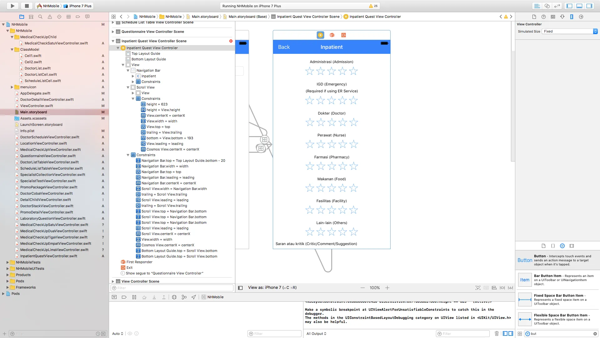Click the document outline Filter field
Viewport: 600px width, 338px height.
pyautogui.click(x=172, y=288)
